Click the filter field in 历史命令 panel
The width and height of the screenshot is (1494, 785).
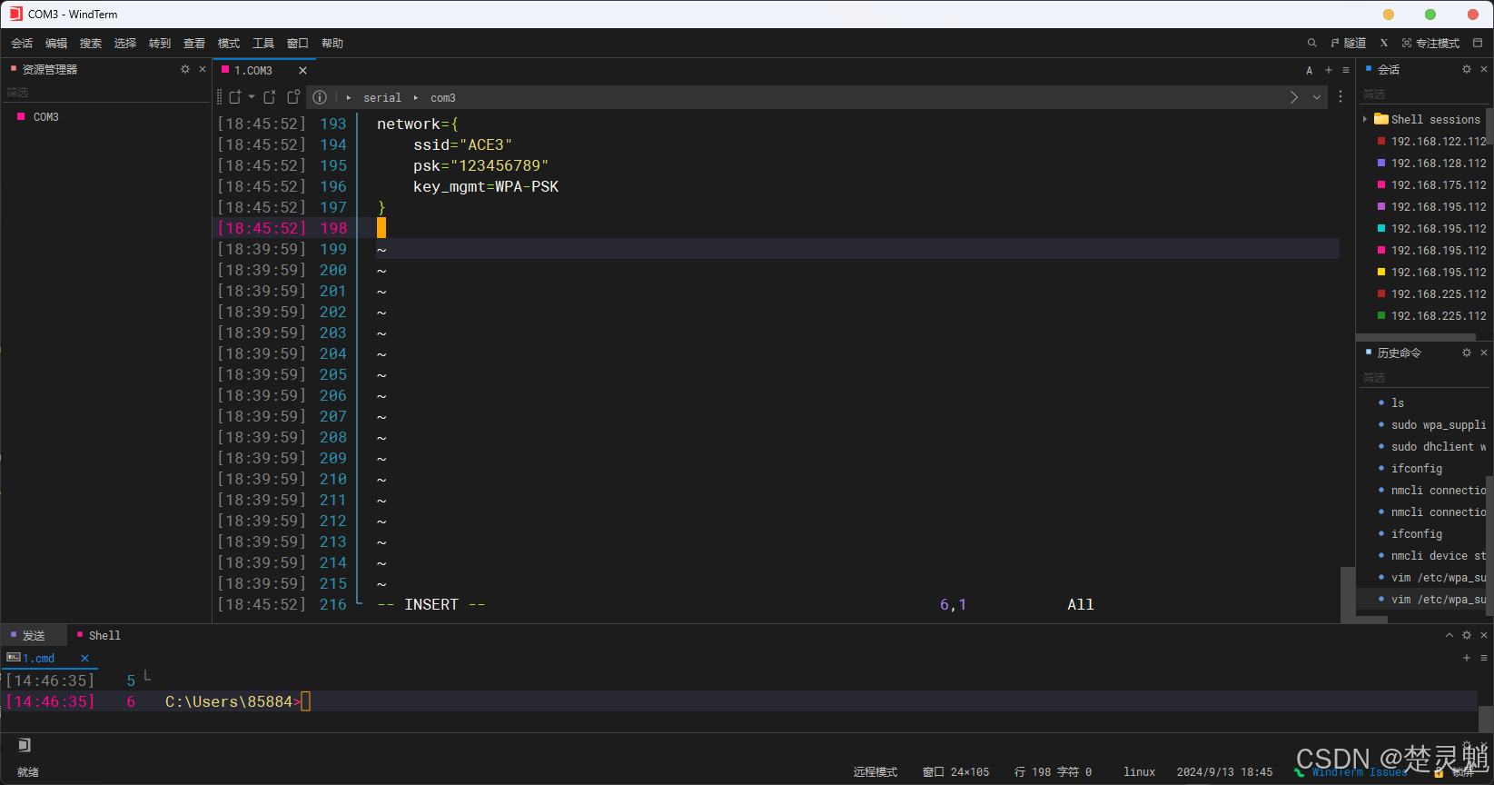(x=1424, y=377)
